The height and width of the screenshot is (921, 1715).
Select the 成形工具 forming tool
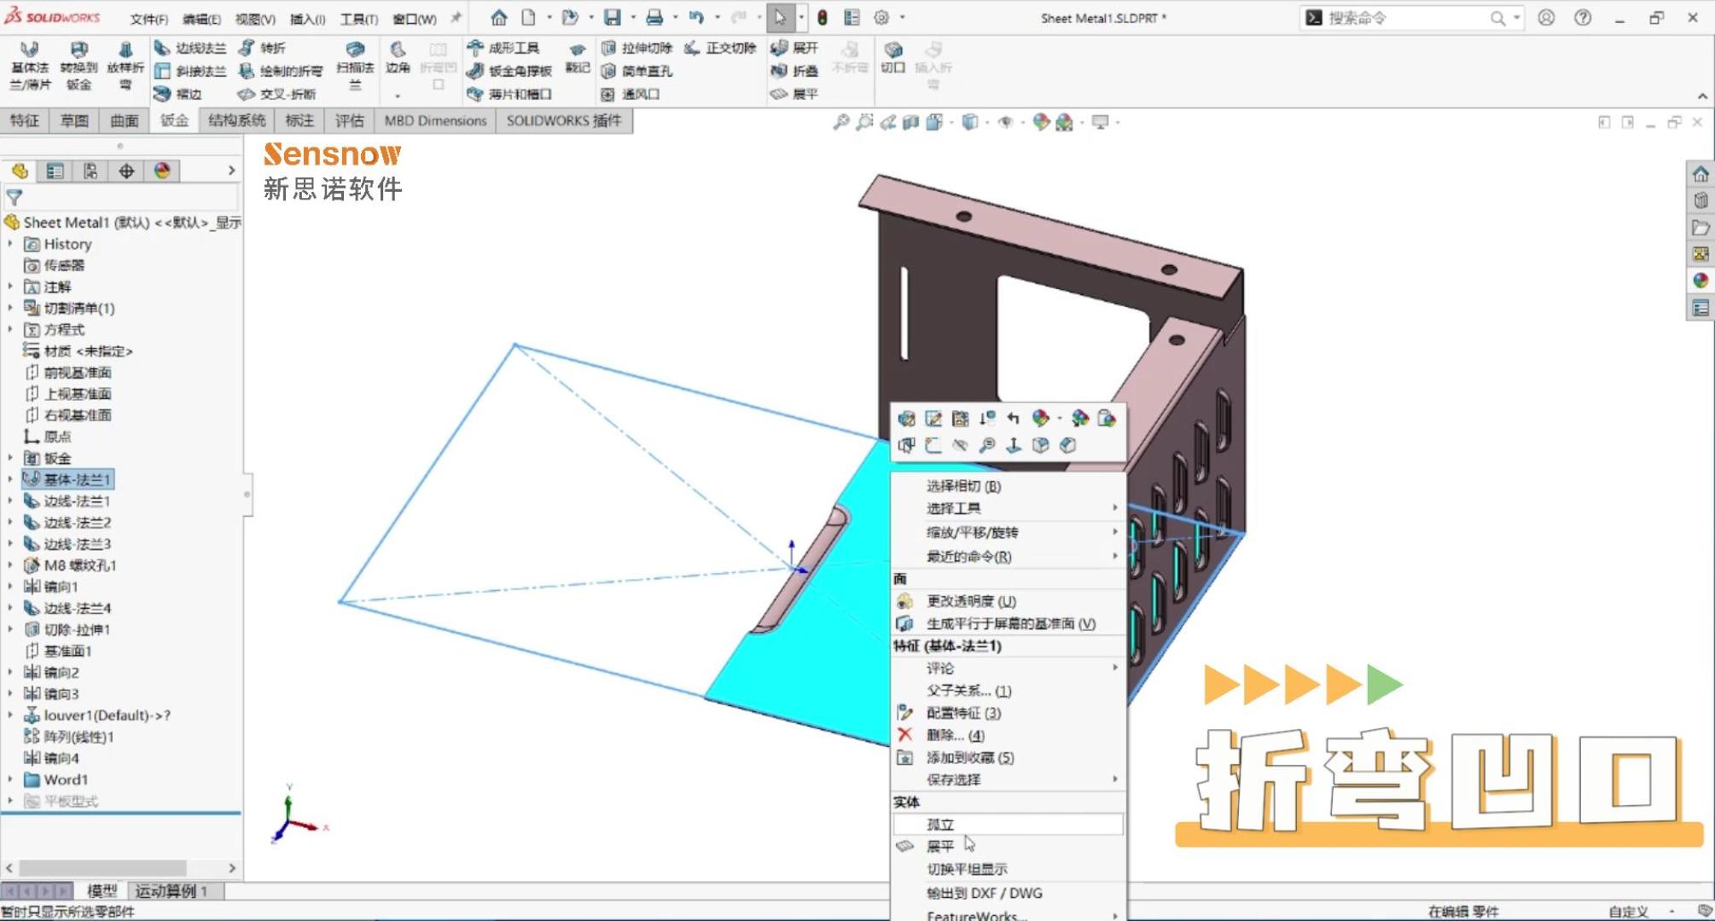(x=503, y=48)
